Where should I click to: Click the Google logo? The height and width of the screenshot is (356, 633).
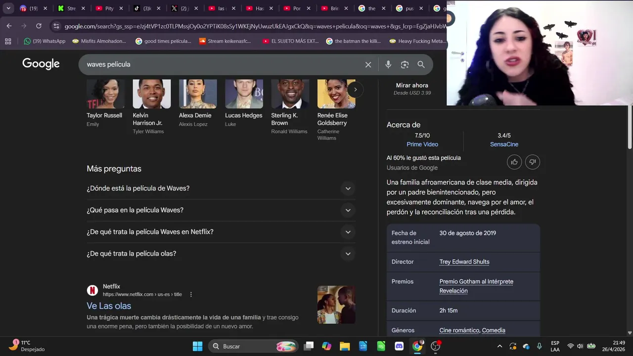[x=41, y=64]
